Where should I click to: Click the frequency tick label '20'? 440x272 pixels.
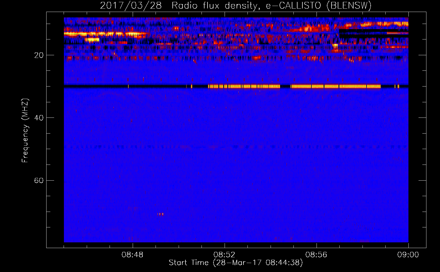tap(39, 55)
